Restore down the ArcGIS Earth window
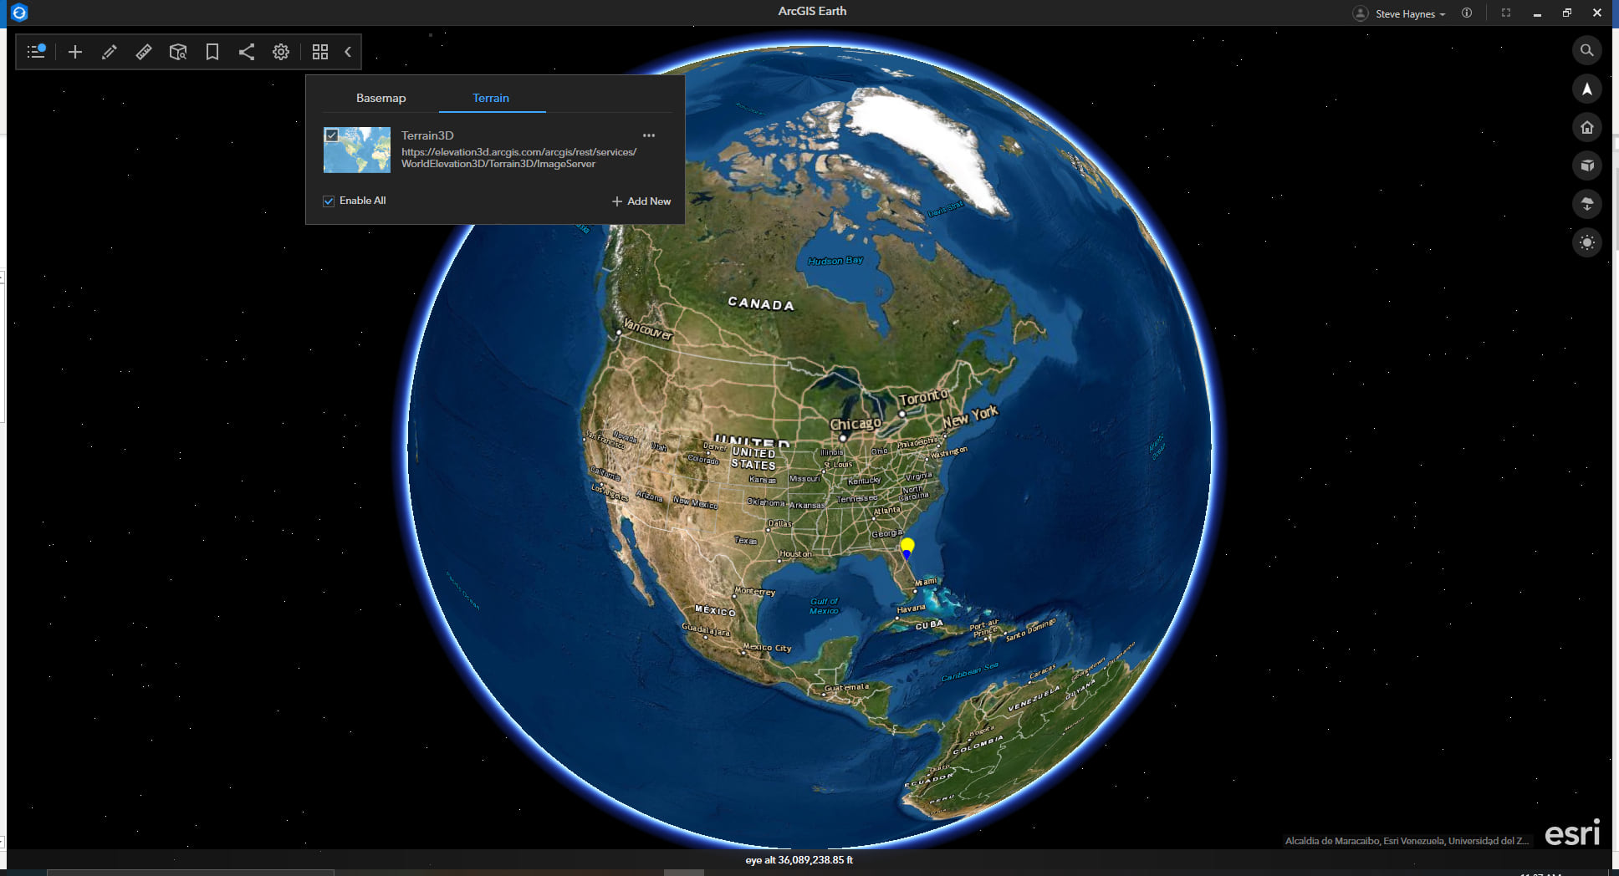Viewport: 1619px width, 876px height. (x=1567, y=13)
